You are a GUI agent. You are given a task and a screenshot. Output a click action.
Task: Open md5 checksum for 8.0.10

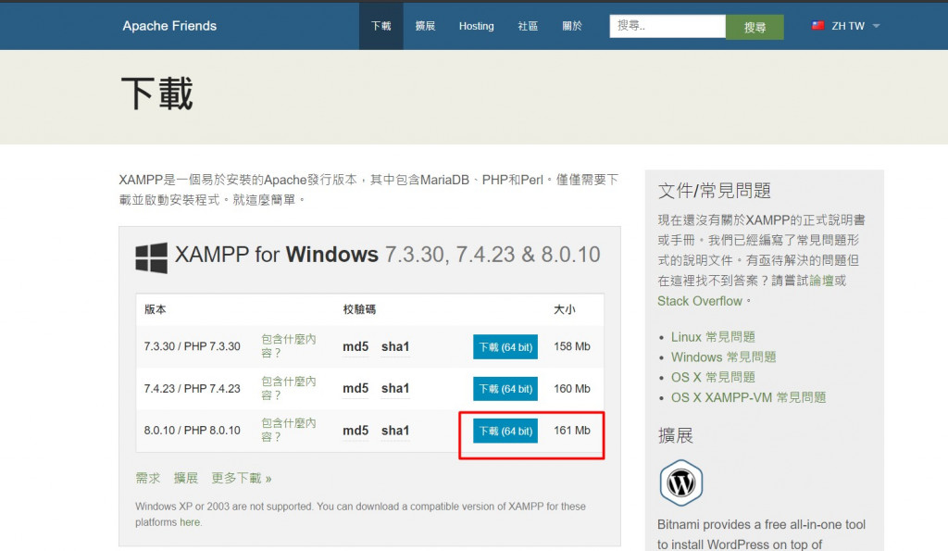click(355, 431)
